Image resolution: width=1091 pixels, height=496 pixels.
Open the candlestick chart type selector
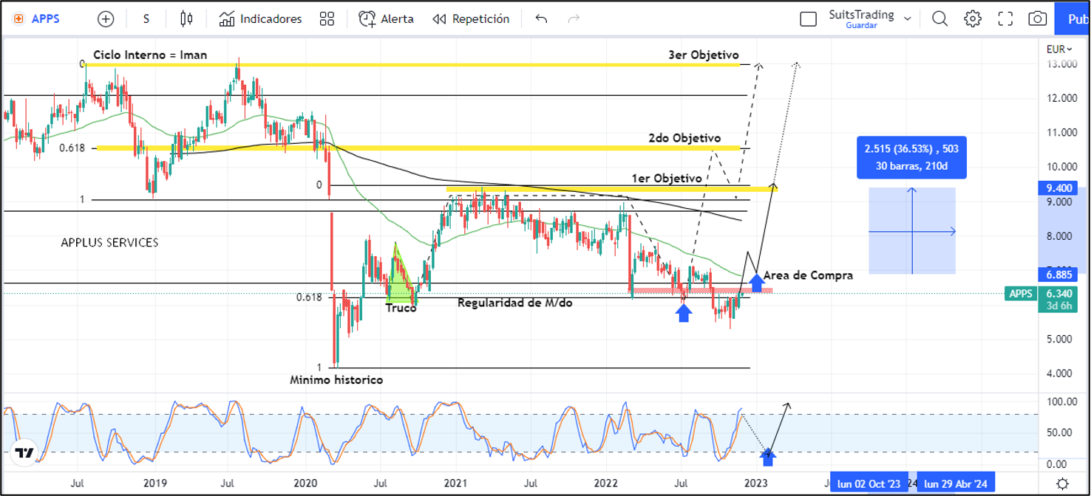tap(186, 19)
